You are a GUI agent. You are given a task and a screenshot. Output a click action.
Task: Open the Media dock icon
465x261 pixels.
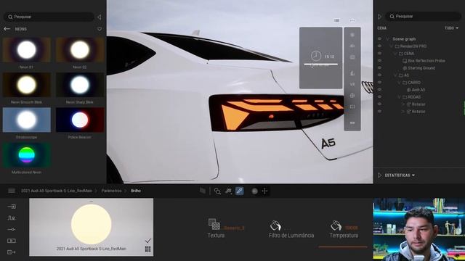click(x=12, y=241)
